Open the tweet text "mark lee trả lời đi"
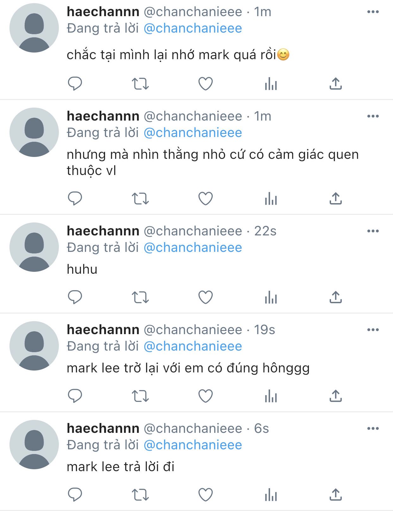 click(x=121, y=467)
